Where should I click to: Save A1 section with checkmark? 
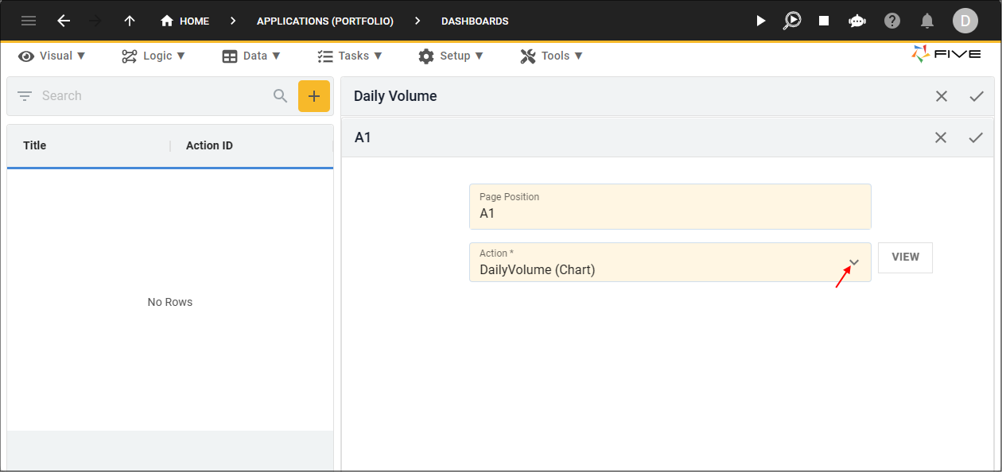(x=976, y=137)
